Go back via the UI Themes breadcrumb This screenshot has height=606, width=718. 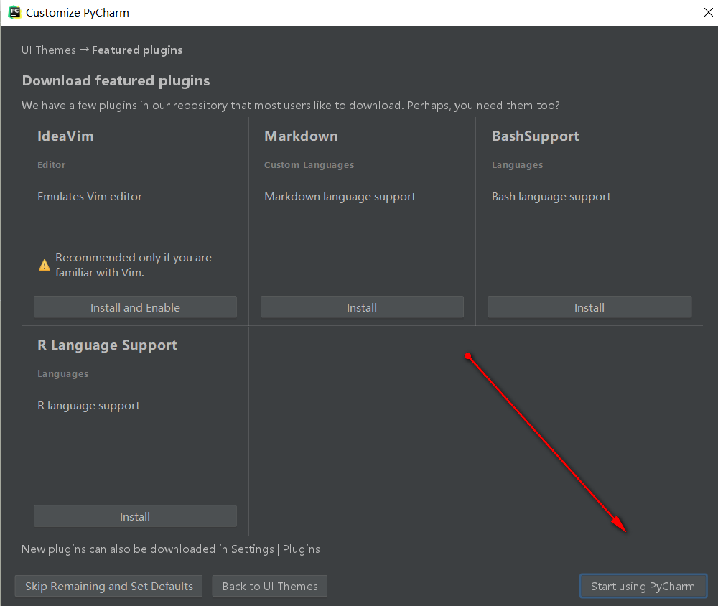coord(49,50)
